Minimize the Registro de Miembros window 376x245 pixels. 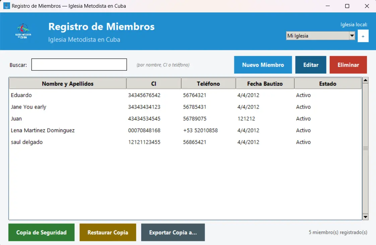pos(328,6)
